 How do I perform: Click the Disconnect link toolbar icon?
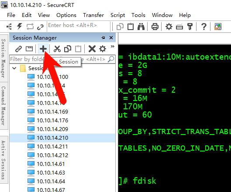coord(40,27)
